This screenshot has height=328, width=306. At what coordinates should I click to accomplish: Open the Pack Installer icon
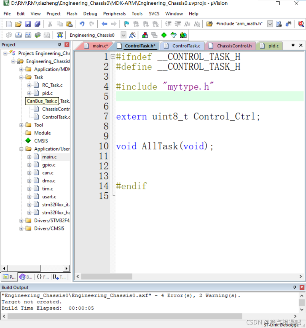pos(183,35)
